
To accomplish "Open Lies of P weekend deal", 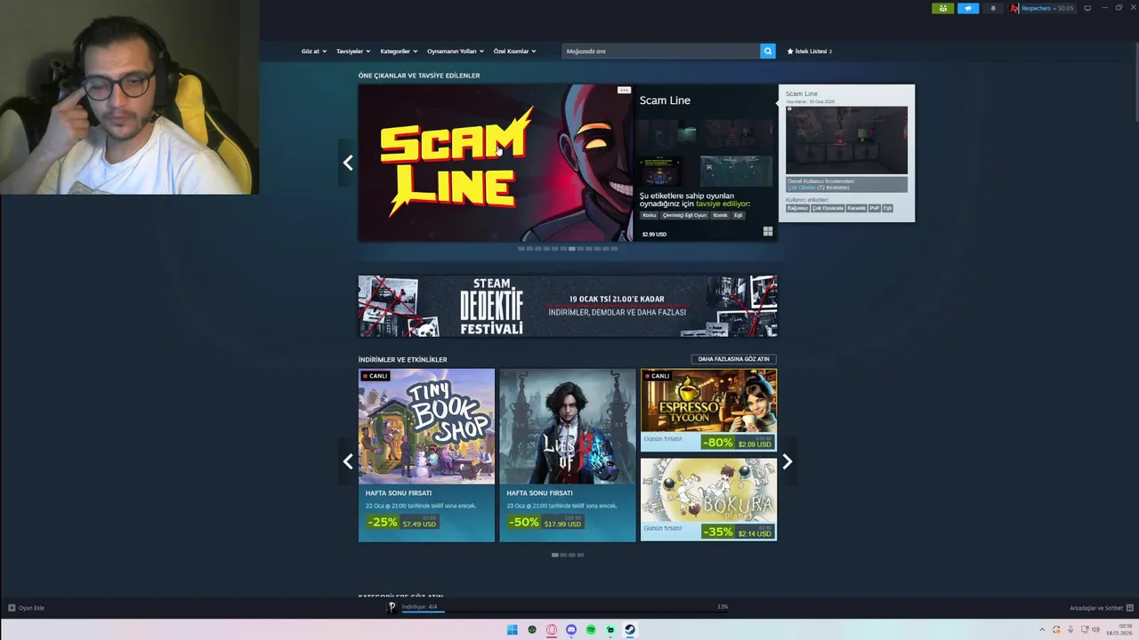I will pos(568,455).
